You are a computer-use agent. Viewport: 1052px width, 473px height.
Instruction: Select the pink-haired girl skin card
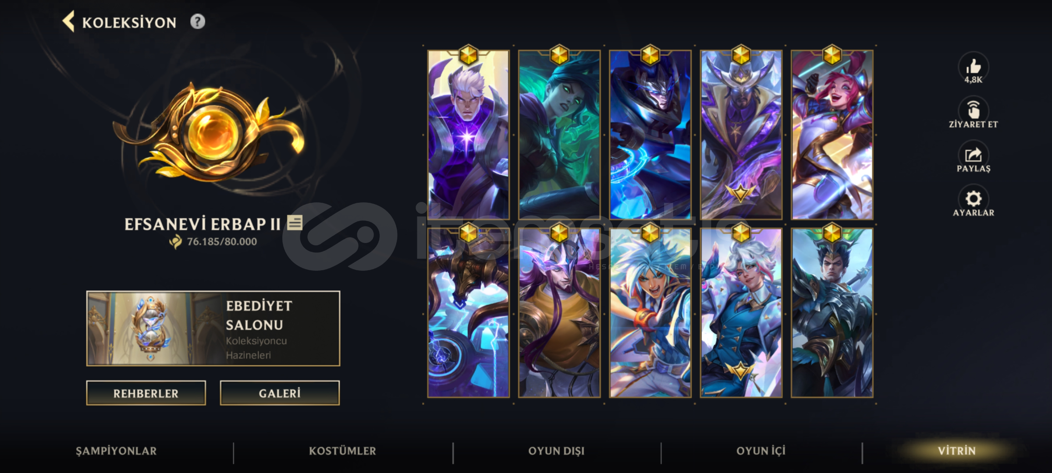pyautogui.click(x=832, y=135)
